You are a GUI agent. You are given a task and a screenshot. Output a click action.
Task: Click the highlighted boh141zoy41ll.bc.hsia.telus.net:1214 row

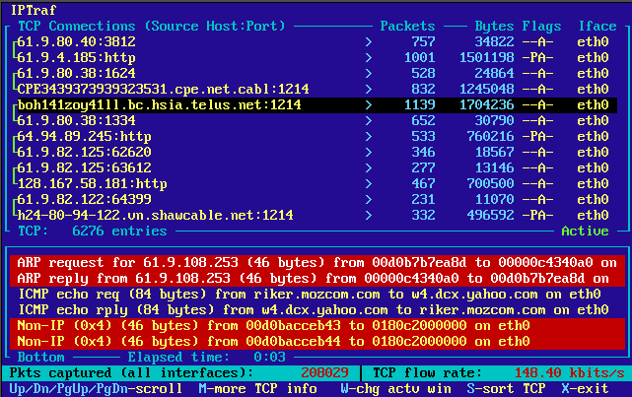[155, 103]
